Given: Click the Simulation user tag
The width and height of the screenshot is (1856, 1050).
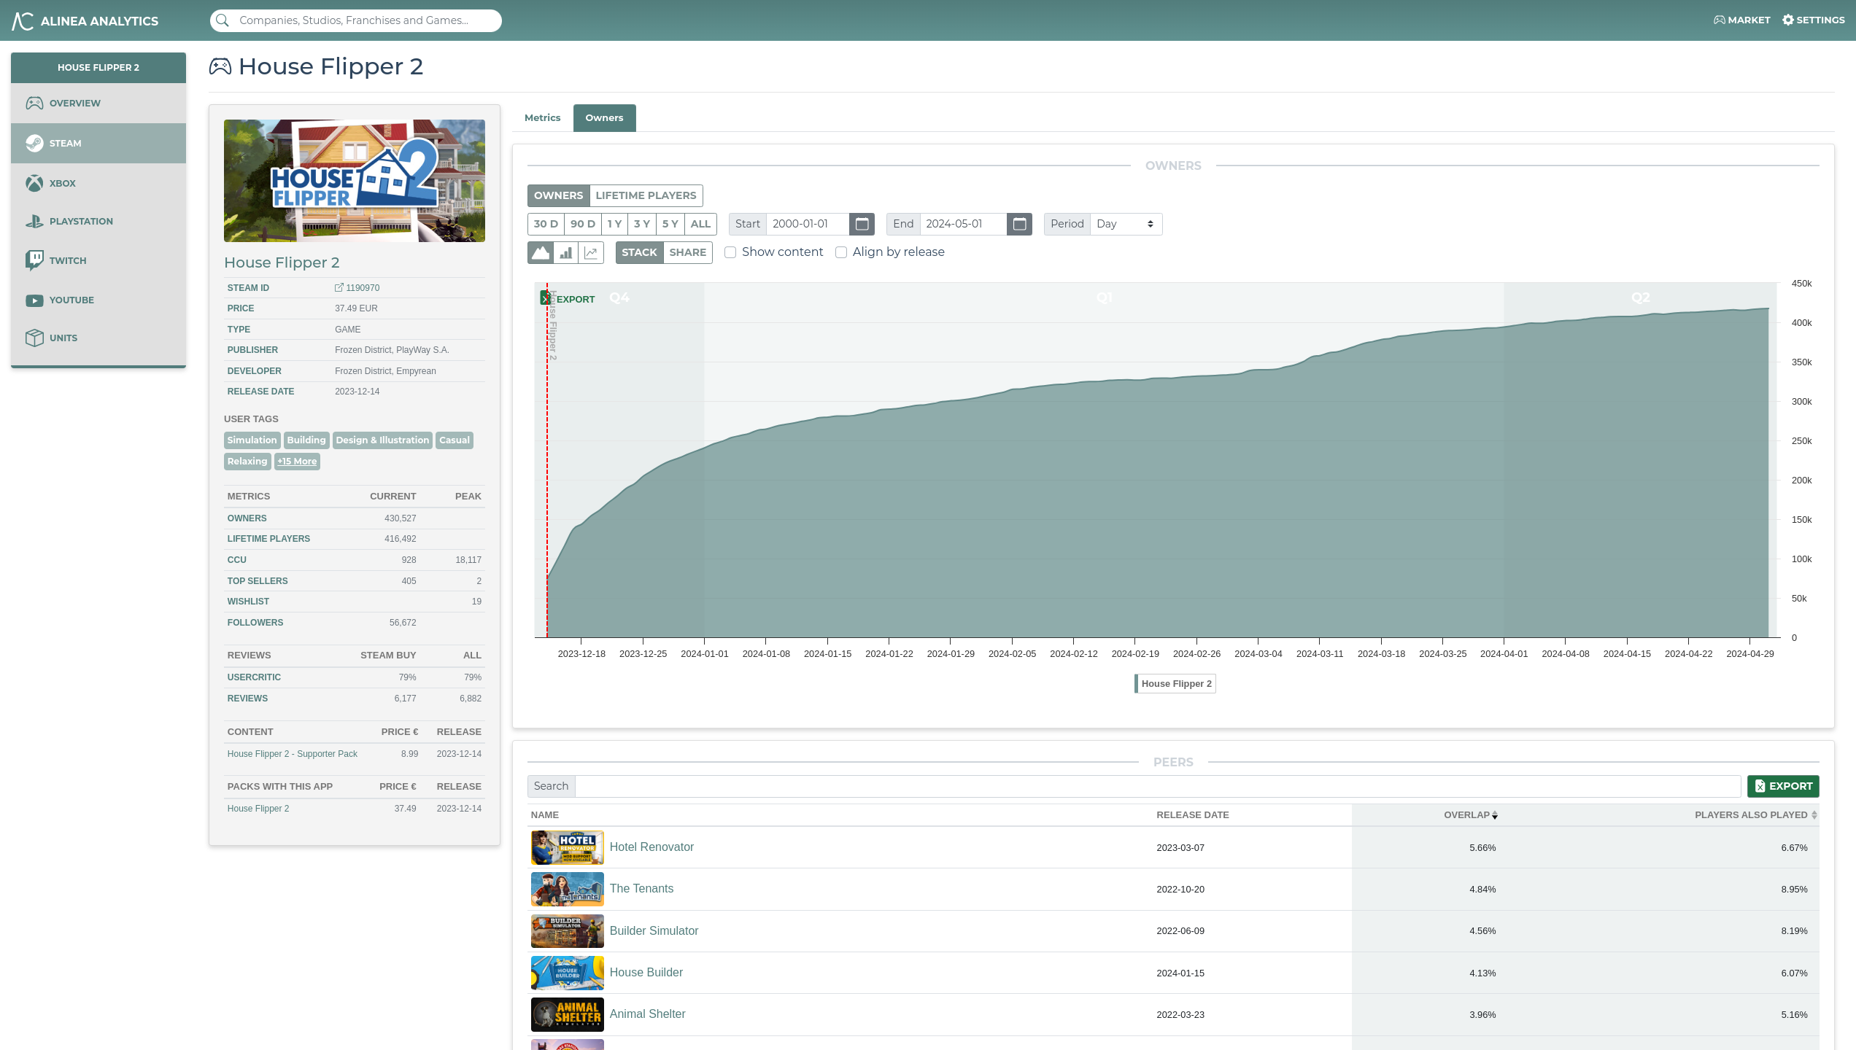Looking at the screenshot, I should tap(252, 440).
